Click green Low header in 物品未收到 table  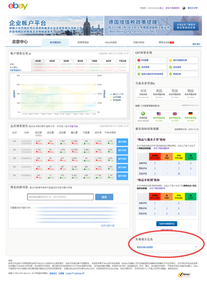coord(191,197)
